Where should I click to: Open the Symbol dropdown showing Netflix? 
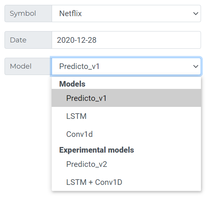click(127, 13)
